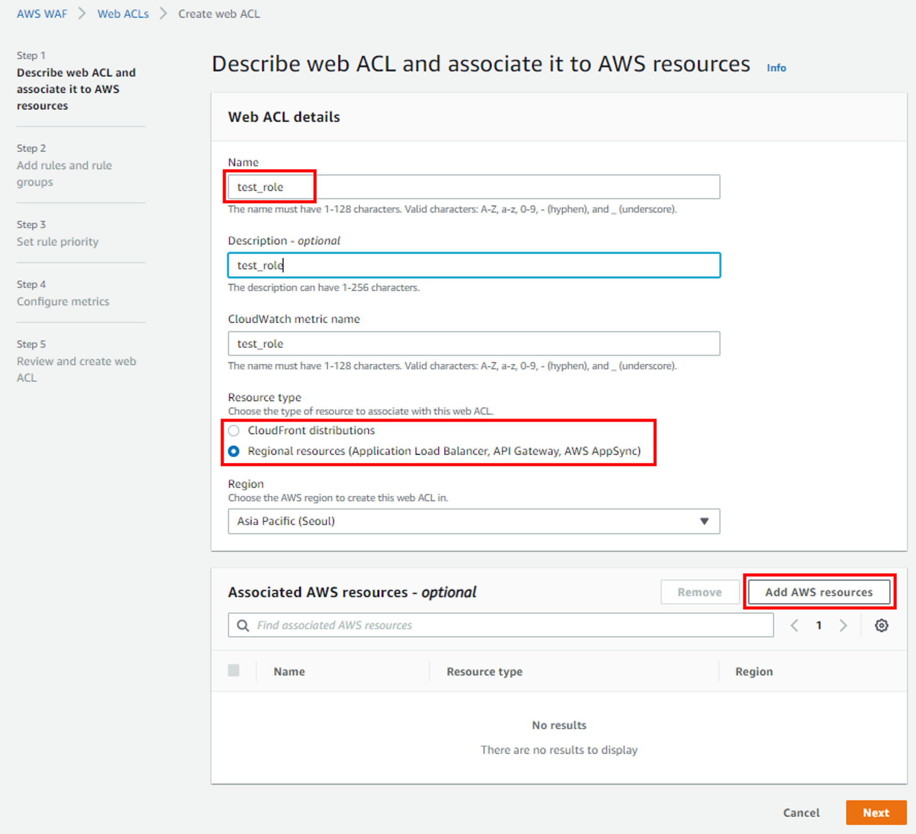Navigate to Web ACLs breadcrumb
Screen dimensions: 916x834
(x=123, y=14)
